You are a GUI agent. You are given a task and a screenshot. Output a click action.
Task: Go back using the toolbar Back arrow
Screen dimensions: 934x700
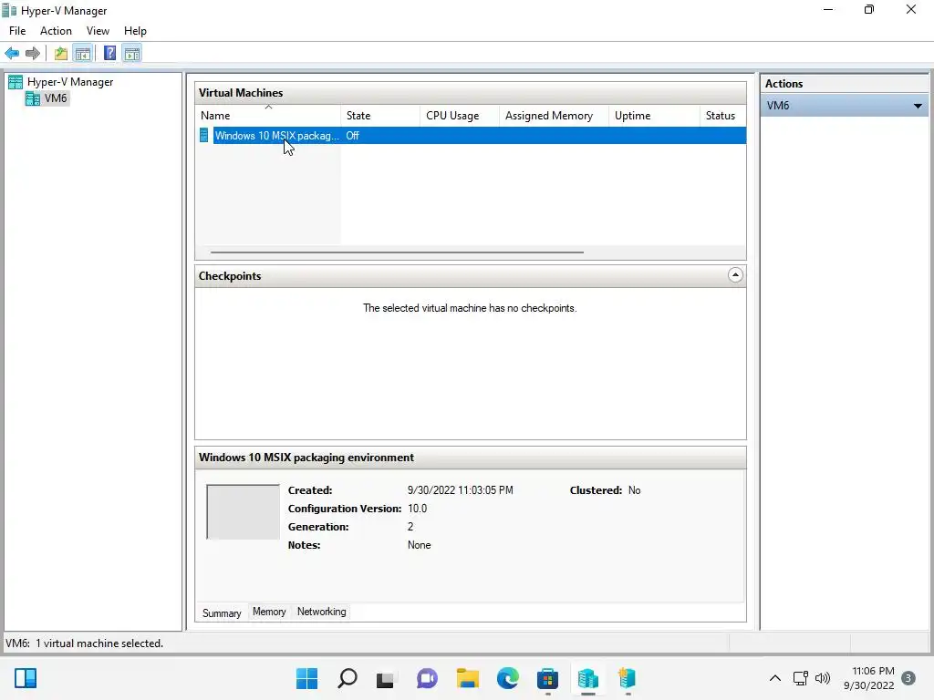pyautogui.click(x=12, y=54)
